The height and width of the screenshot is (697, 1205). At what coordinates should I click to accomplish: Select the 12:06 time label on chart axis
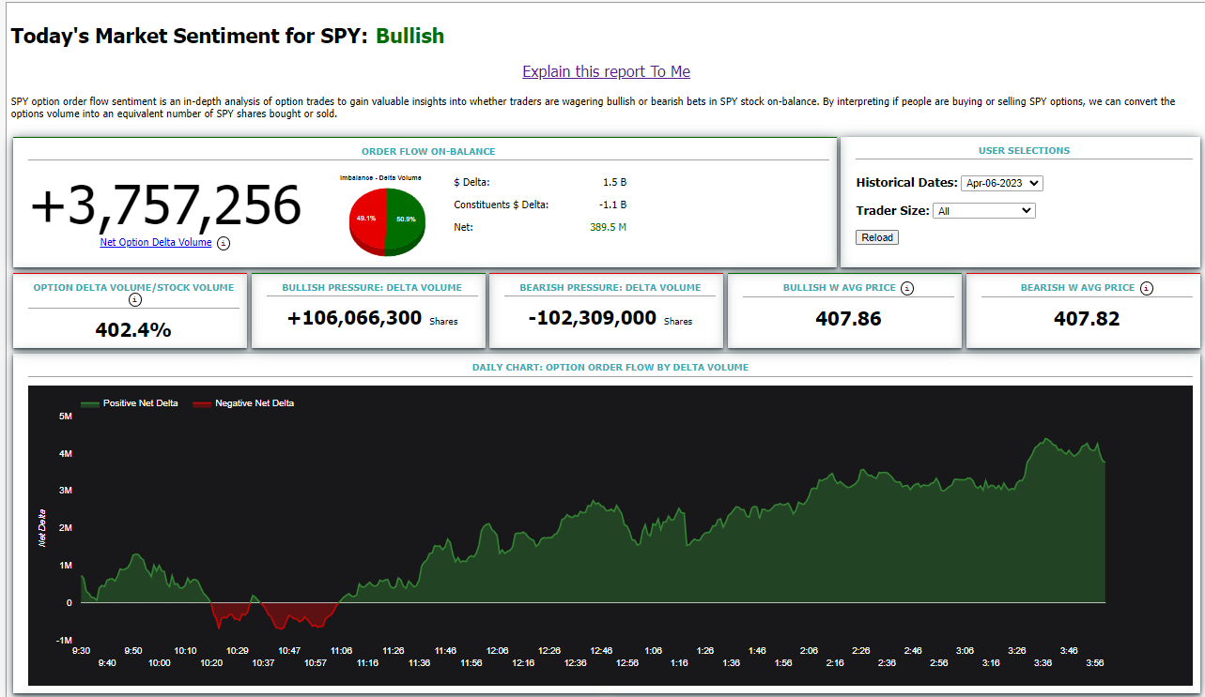tap(498, 650)
